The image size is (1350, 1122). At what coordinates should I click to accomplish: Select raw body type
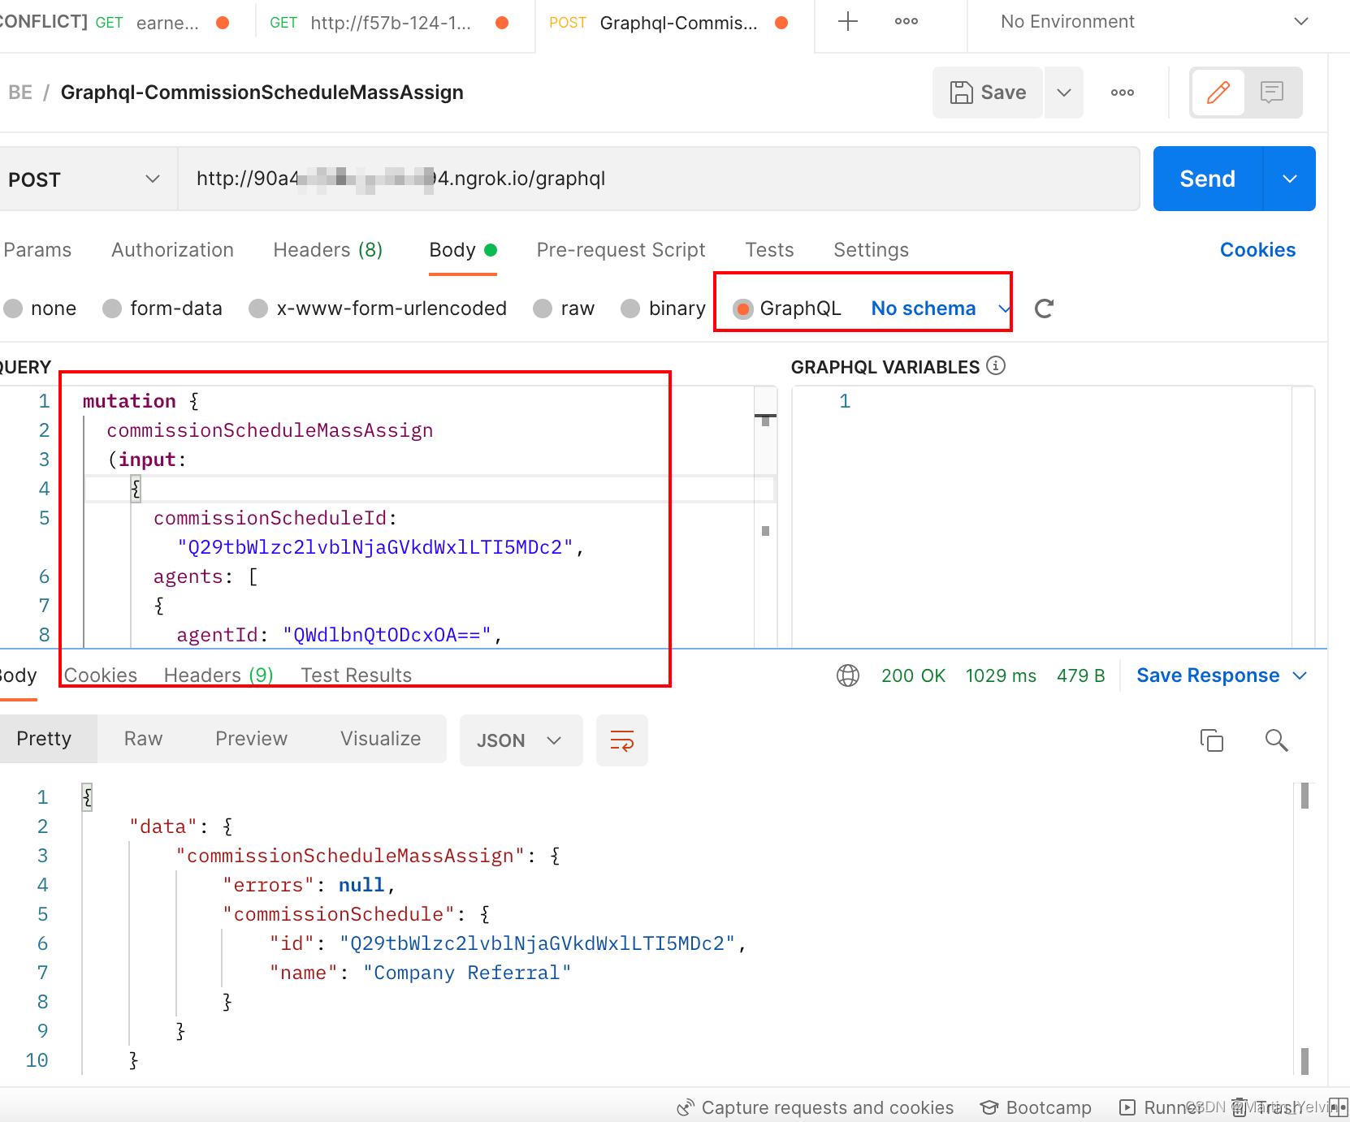pyautogui.click(x=564, y=309)
